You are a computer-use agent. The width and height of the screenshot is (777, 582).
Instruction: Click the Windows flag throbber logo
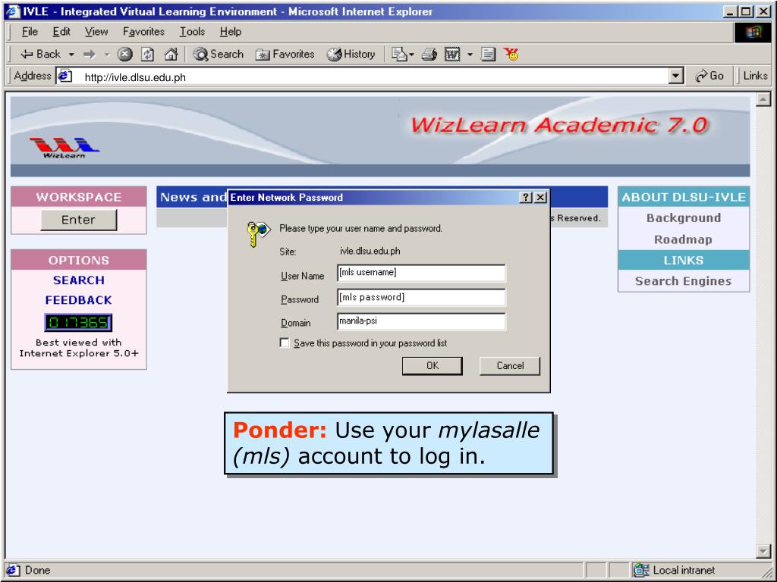[x=752, y=32]
